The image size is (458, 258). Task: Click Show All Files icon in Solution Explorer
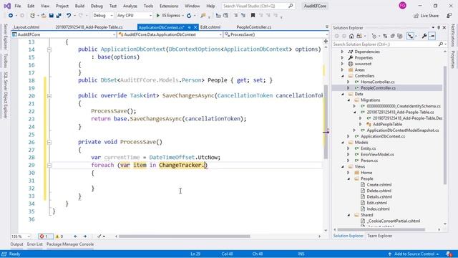400,36
